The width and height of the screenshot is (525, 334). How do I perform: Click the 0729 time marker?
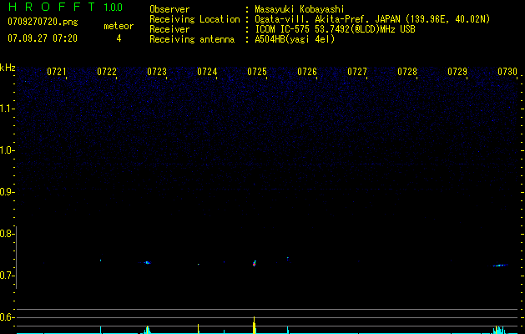click(x=457, y=72)
